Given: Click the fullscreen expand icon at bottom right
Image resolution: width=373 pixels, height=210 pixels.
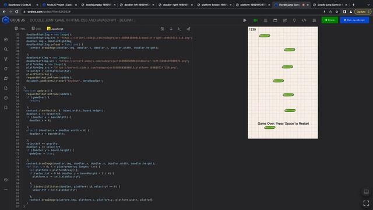Looking at the screenshot, I should coord(366,203).
